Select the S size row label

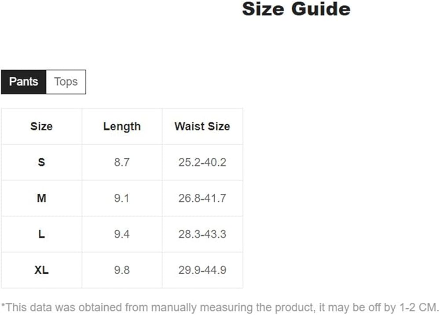coord(41,163)
